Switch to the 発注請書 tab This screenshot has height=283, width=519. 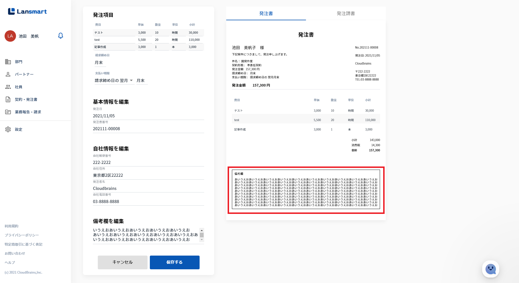(x=346, y=13)
